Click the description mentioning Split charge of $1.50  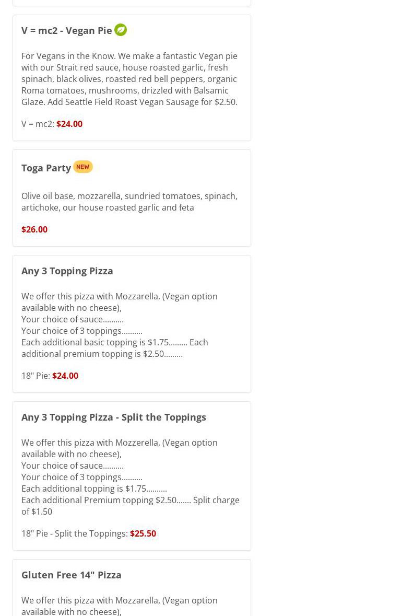tap(130, 506)
